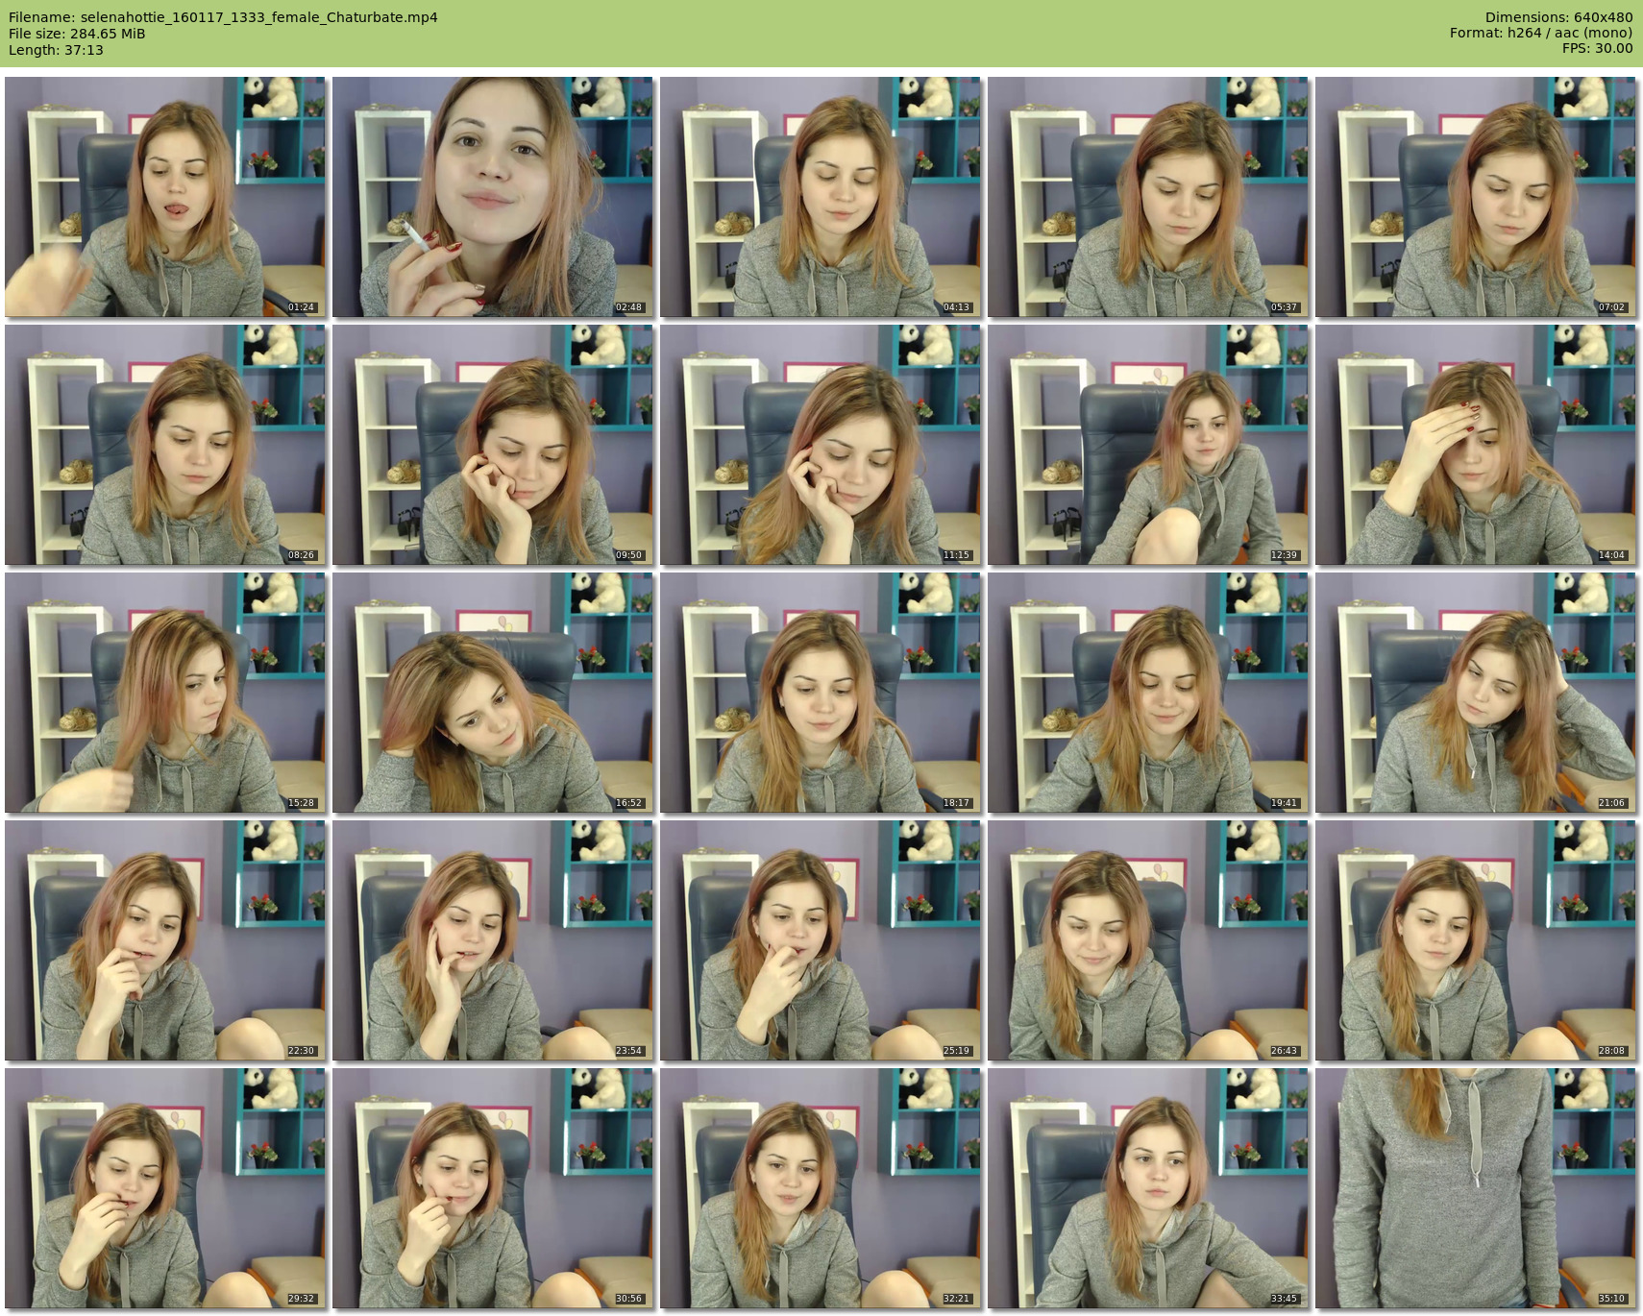Click the thumbnail timestamped 19:41

point(1147,693)
